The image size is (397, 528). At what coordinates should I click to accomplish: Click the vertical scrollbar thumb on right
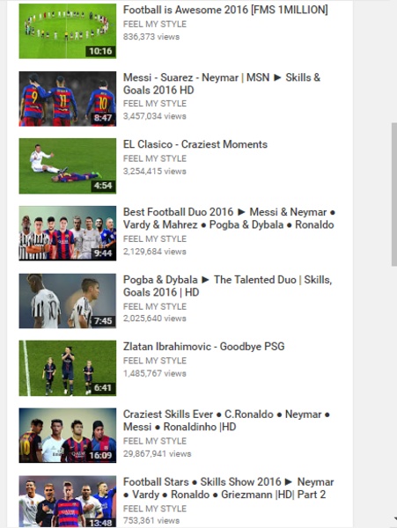pyautogui.click(x=394, y=194)
